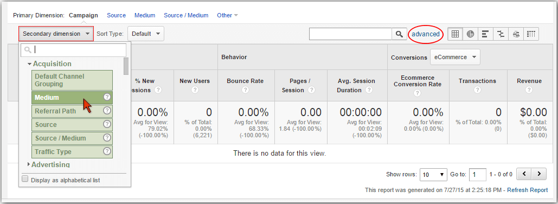Open the advanced filter link
Viewport: 558px width, 204px height.
(426, 34)
